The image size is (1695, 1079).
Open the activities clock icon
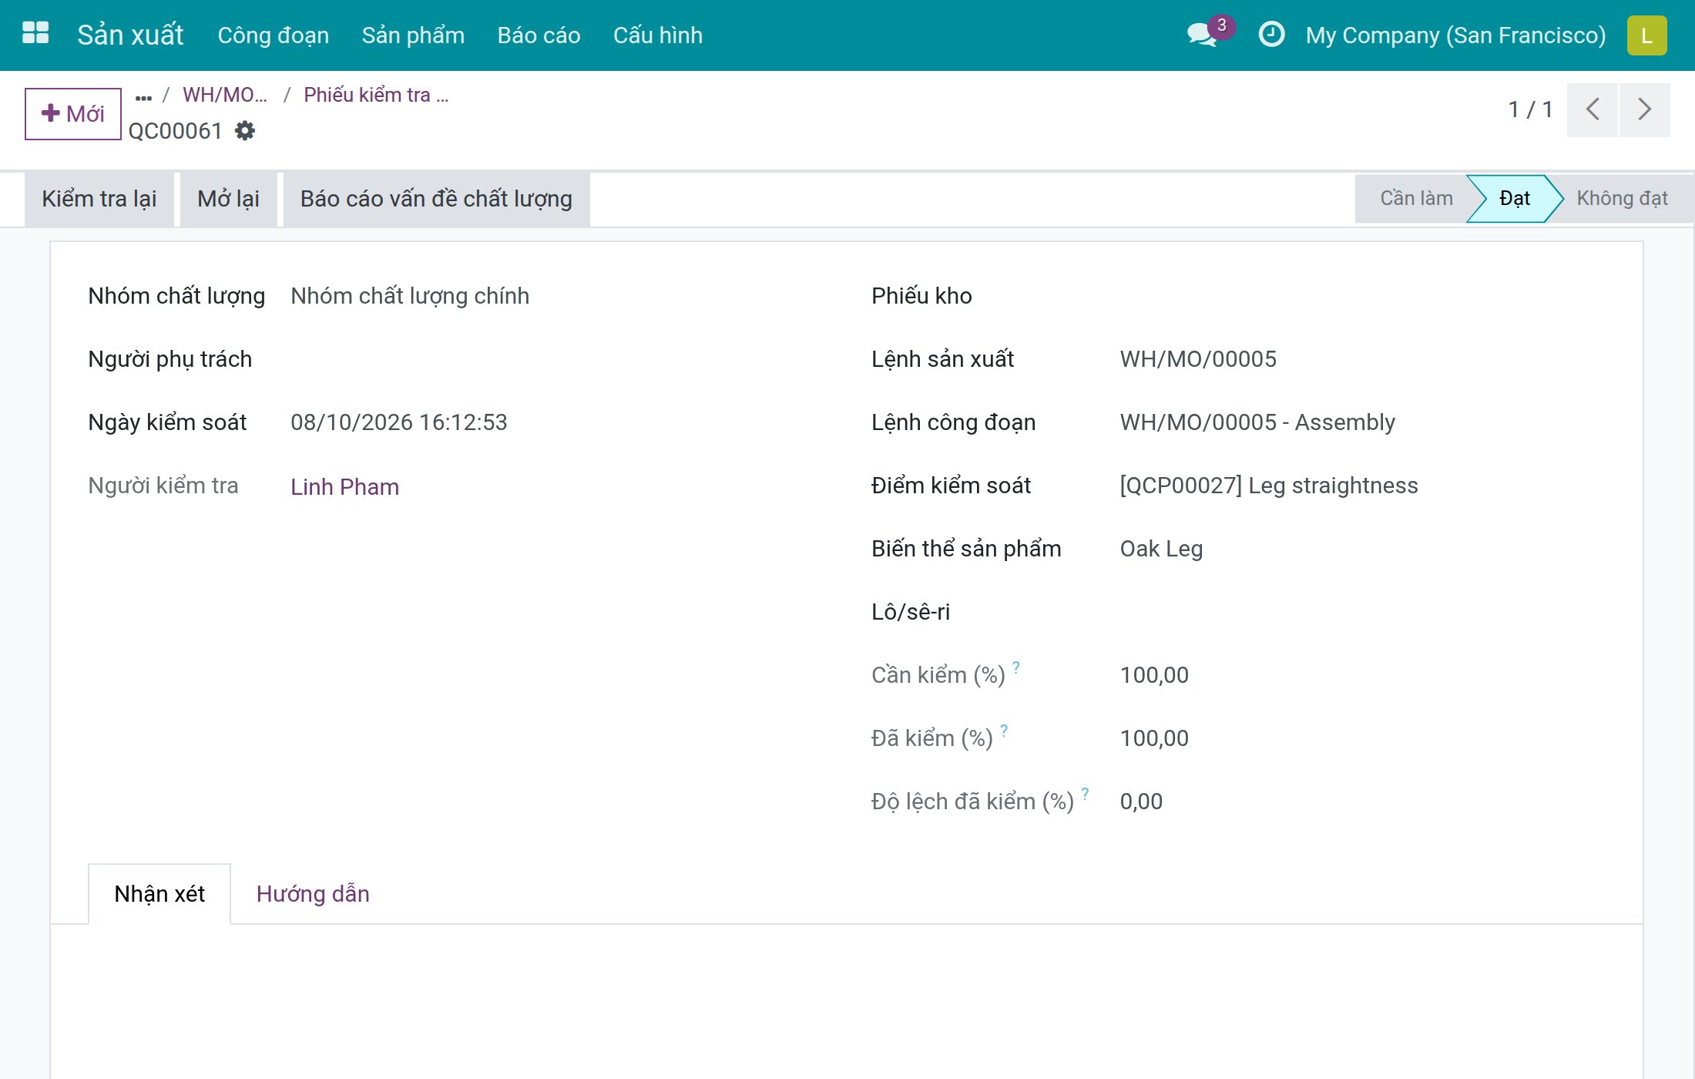1271,35
